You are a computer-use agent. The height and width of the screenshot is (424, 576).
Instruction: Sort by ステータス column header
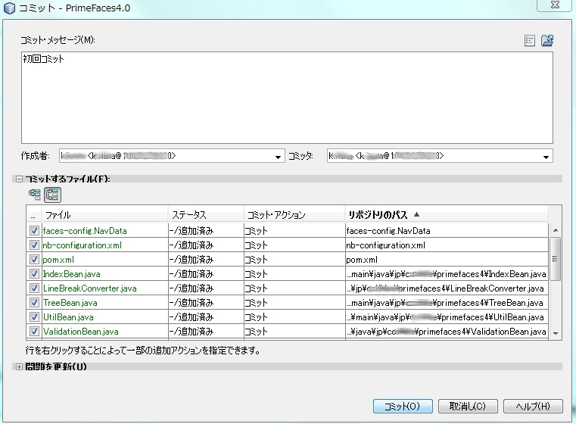click(206, 214)
